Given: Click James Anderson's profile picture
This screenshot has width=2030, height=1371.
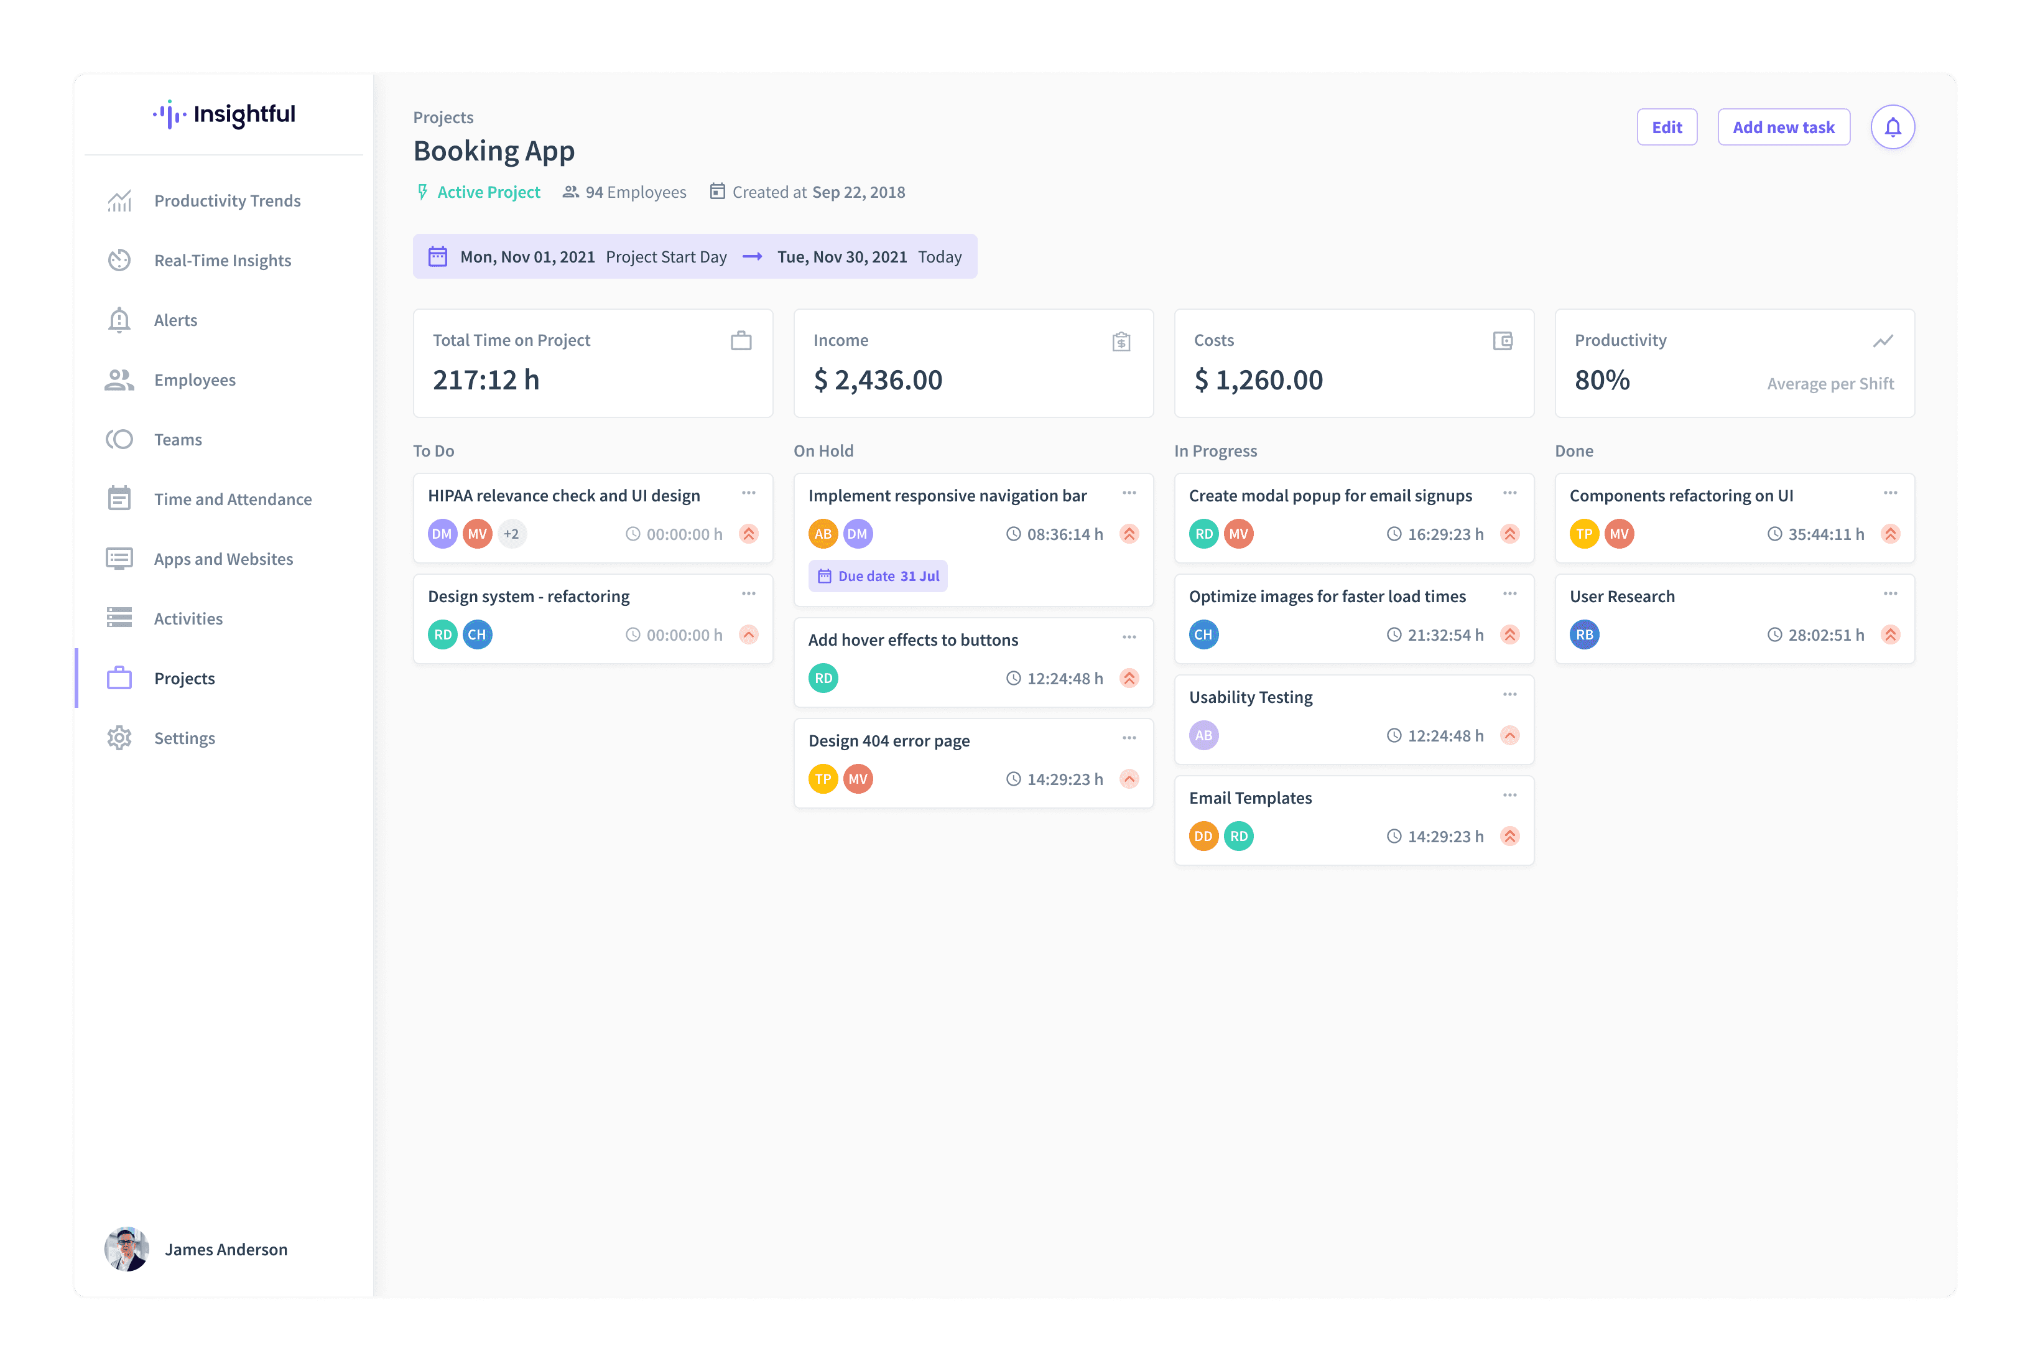Looking at the screenshot, I should pyautogui.click(x=127, y=1250).
